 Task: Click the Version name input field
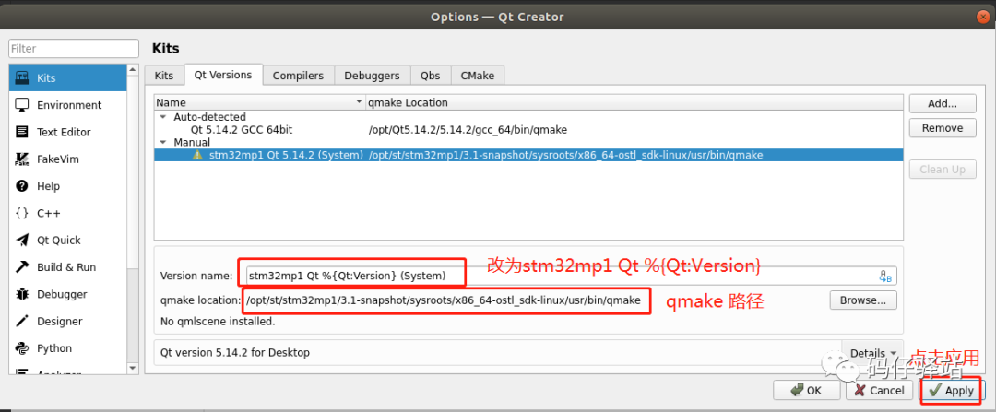click(x=572, y=277)
